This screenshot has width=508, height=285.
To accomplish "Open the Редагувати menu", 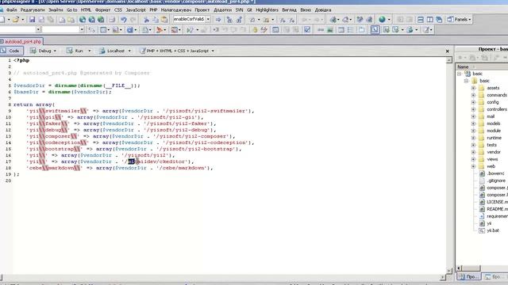I will 33,10.
